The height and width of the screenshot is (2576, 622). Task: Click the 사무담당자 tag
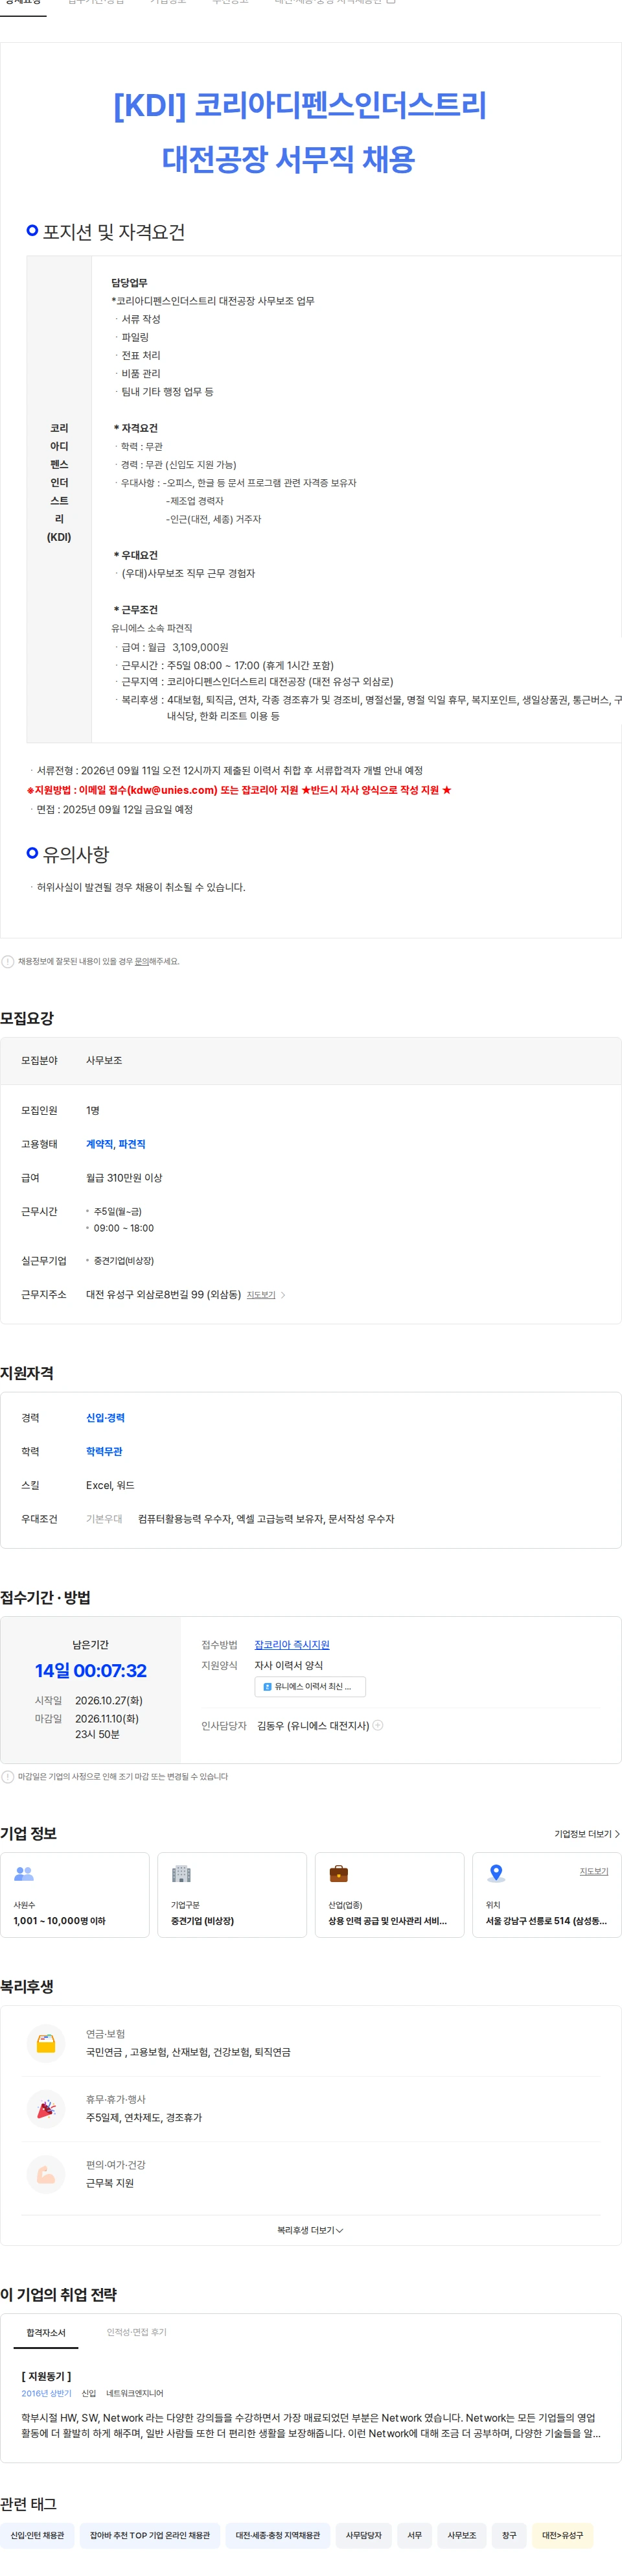tap(363, 2535)
